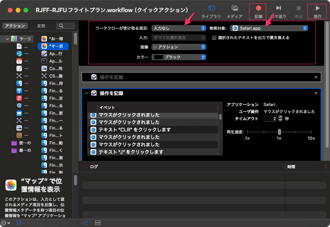Open the Safari.app application dropdown
The height and width of the screenshot is (227, 330).
pyautogui.click(x=269, y=28)
